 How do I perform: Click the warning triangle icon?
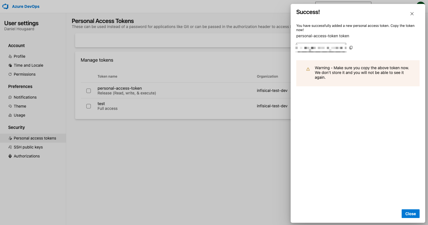(308, 69)
